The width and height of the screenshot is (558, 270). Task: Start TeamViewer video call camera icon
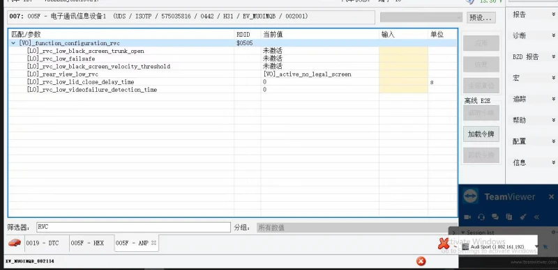tap(467, 216)
